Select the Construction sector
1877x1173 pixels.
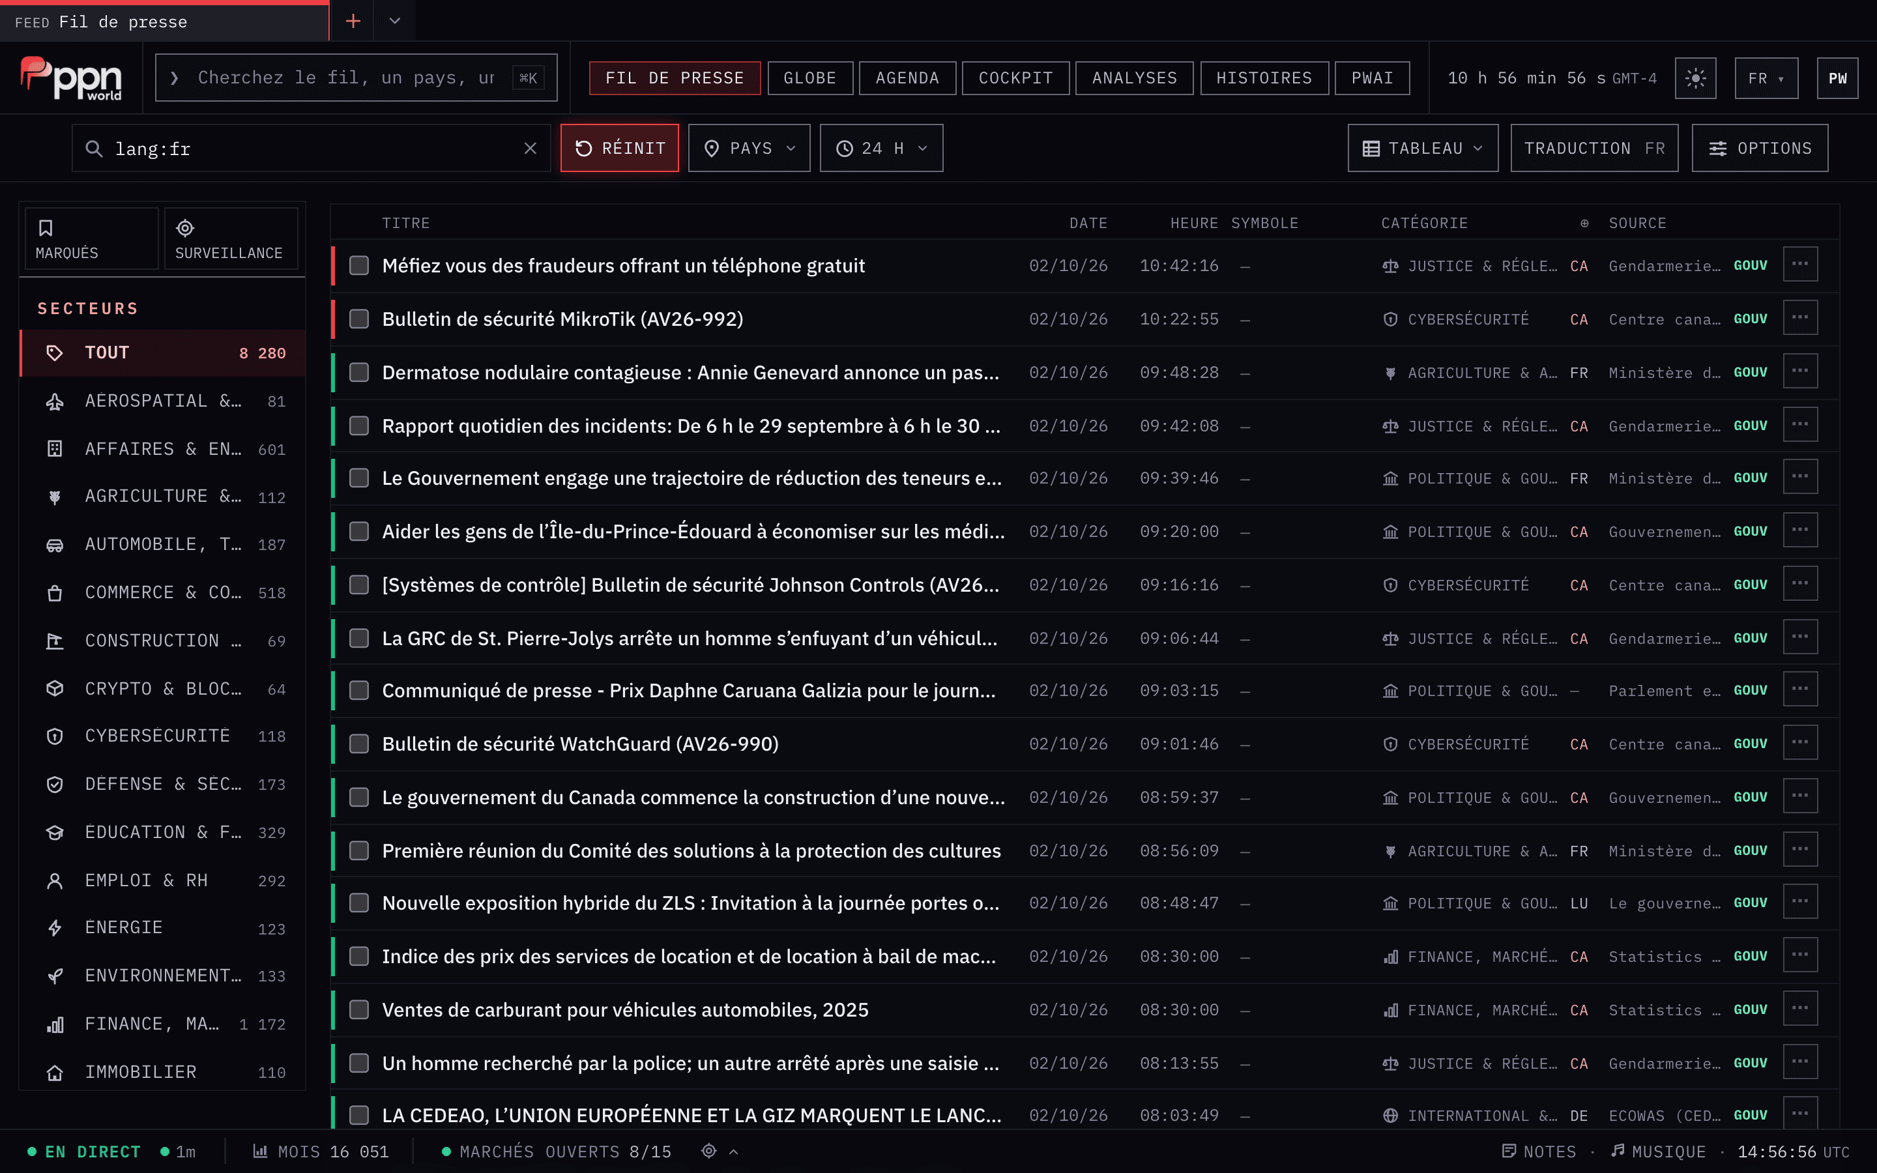(163, 641)
